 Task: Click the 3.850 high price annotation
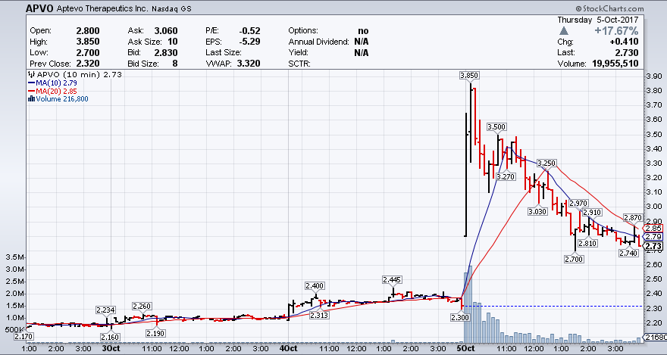coord(469,75)
